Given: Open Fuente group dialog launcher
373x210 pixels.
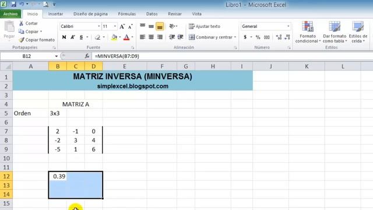Looking at the screenshot, I should coord(132,48).
